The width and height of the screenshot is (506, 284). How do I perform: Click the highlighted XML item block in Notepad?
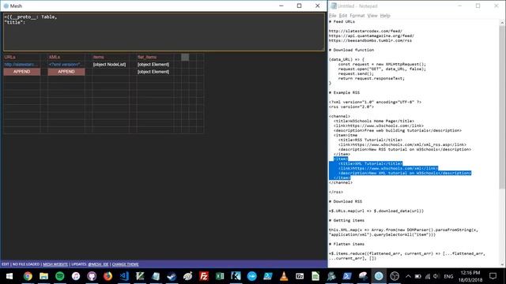coord(400,168)
